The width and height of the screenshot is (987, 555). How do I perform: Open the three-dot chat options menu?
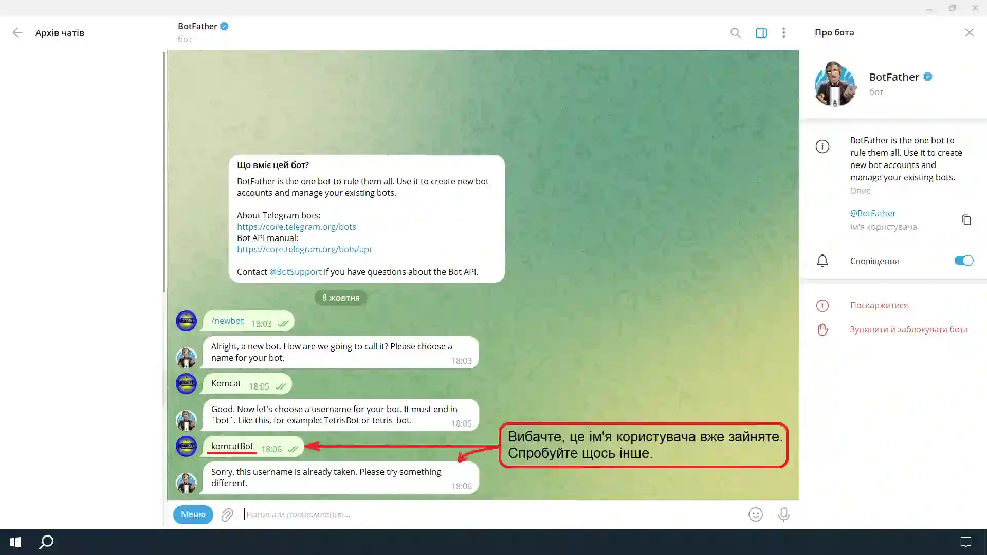pos(783,33)
